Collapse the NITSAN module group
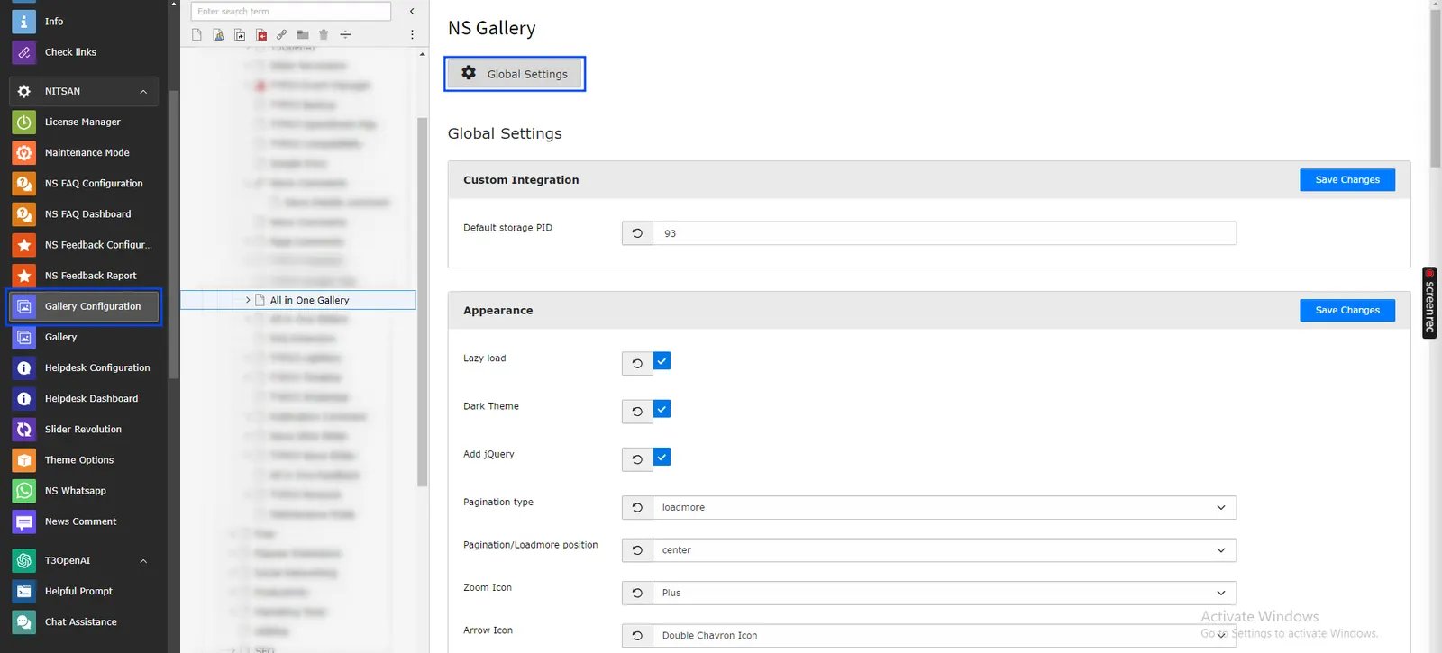Image resolution: width=1442 pixels, height=653 pixels. [x=84, y=91]
